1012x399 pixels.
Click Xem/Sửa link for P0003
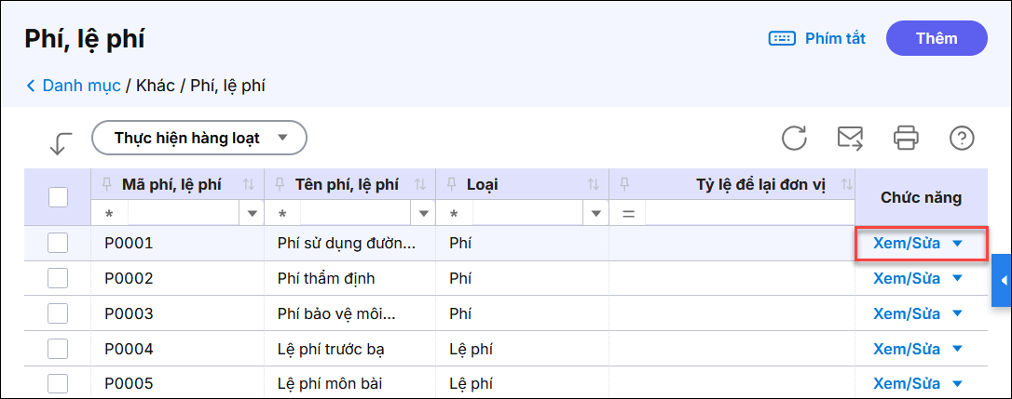(x=906, y=313)
